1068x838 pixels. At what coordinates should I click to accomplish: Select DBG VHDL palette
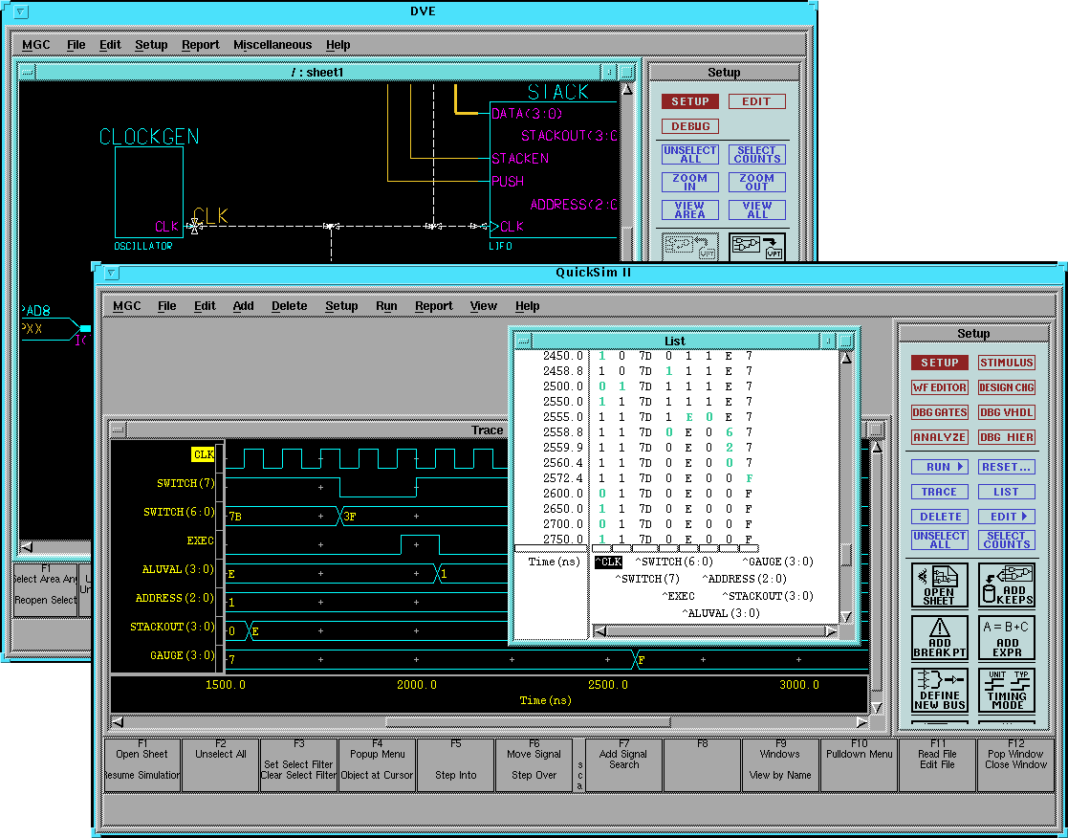1007,412
